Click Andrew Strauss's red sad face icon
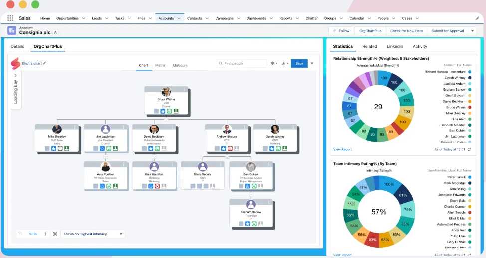Image resolution: width=486 pixels, height=258 pixels. pos(230,148)
